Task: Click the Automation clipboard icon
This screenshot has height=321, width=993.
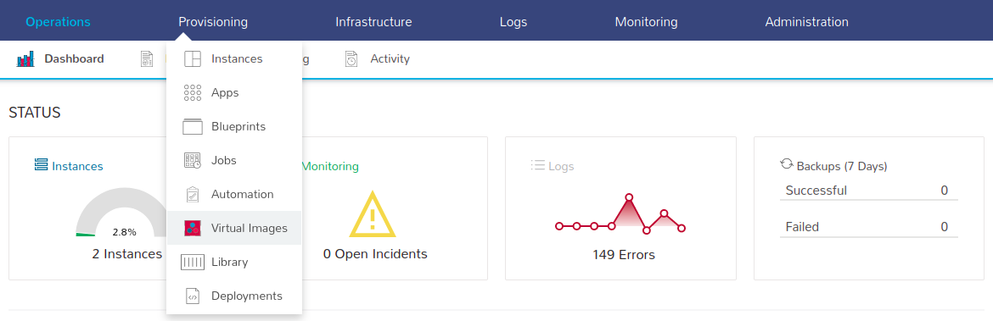Action: (x=193, y=195)
